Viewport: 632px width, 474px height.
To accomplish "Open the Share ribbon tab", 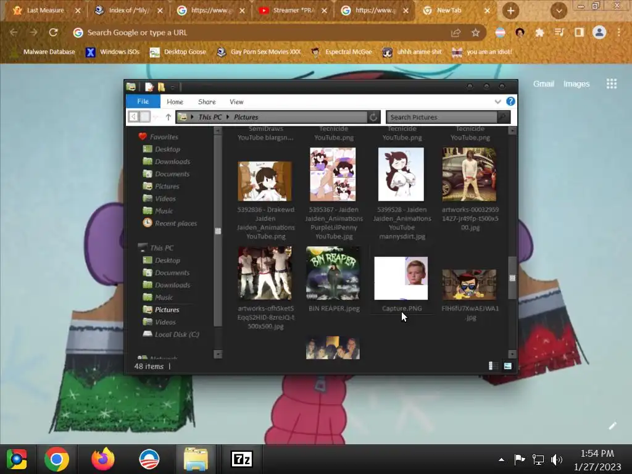I will 207,102.
